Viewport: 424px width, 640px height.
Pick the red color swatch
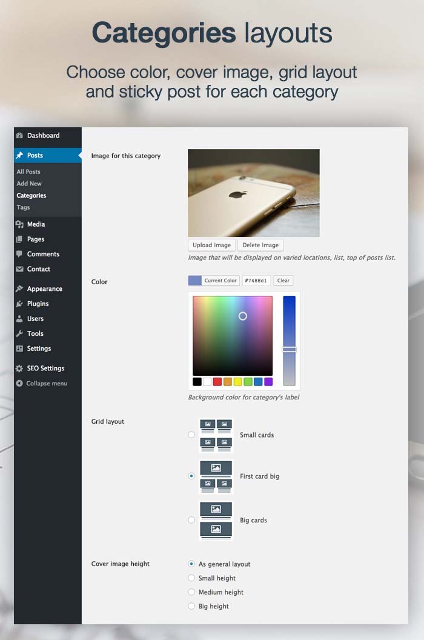(x=217, y=382)
